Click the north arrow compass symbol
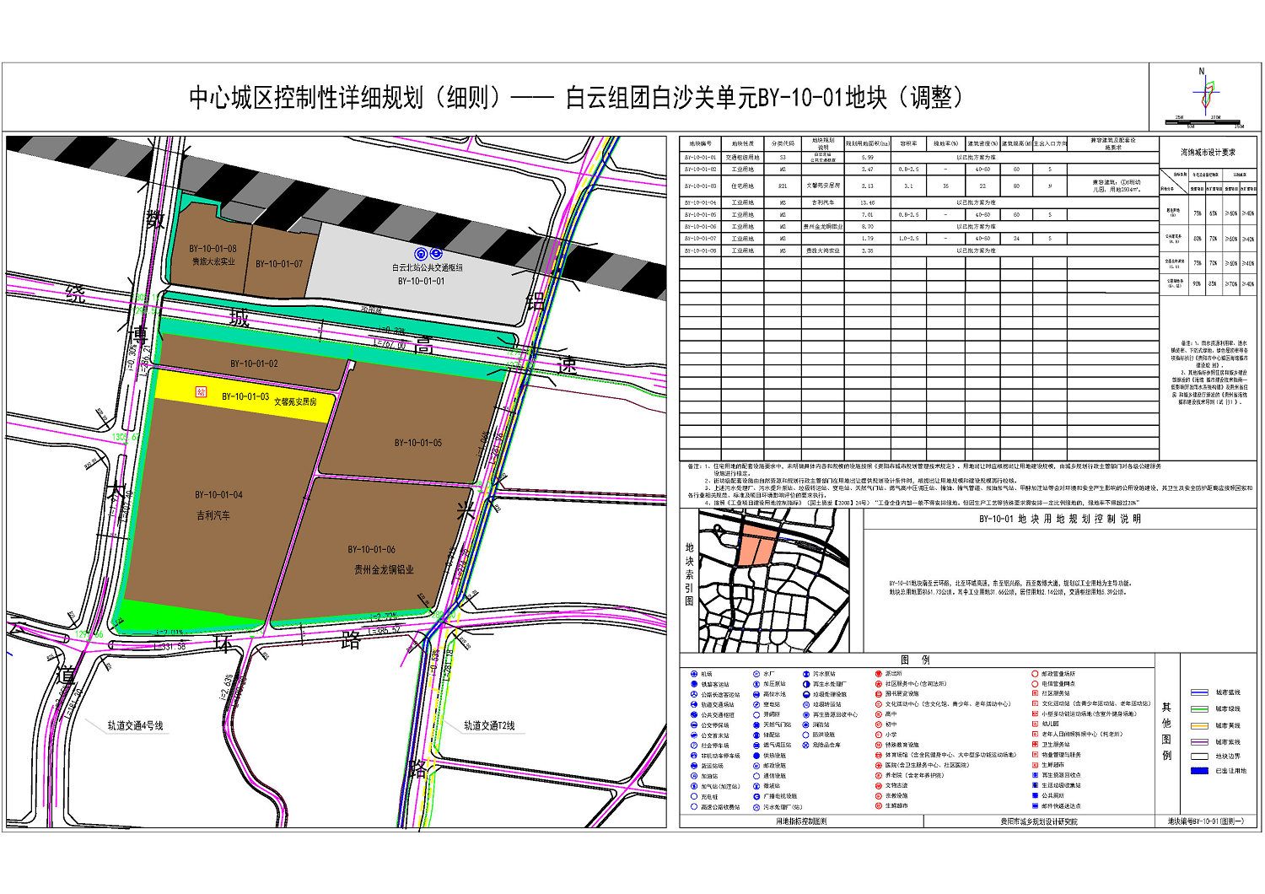This screenshot has width=1265, height=894. (1207, 94)
